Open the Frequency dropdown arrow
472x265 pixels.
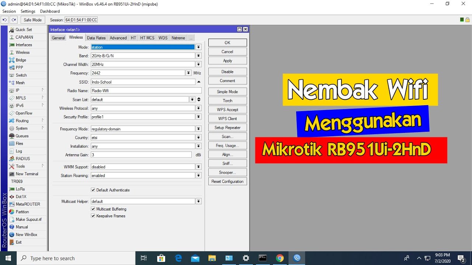point(189,73)
